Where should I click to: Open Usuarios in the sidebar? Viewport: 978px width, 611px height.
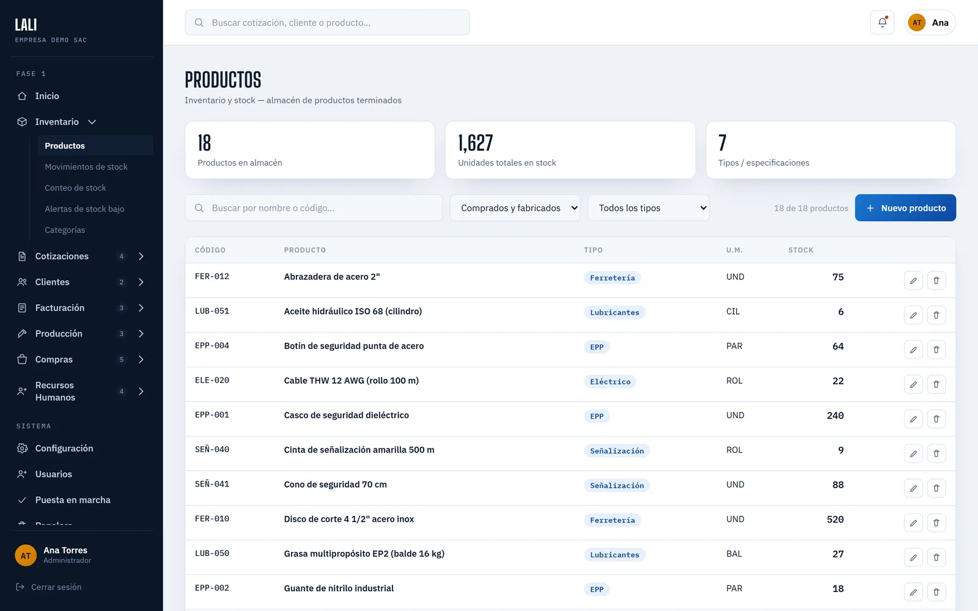[x=81, y=474]
